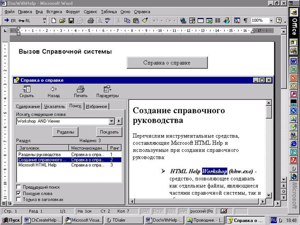Toggle show paragraph marks ¶

click(x=245, y=20)
